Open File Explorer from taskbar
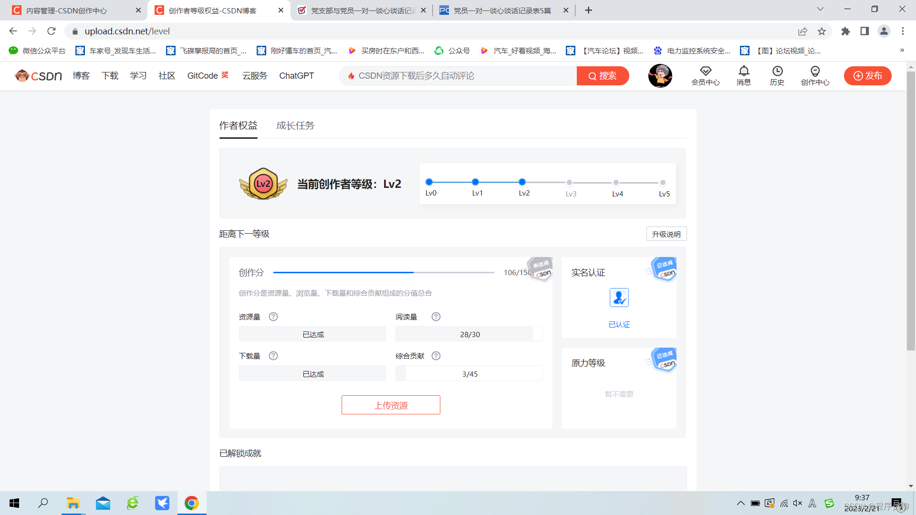The height and width of the screenshot is (515, 916). coord(73,503)
